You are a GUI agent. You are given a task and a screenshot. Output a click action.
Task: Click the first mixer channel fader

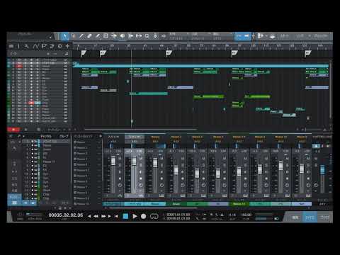point(113,161)
